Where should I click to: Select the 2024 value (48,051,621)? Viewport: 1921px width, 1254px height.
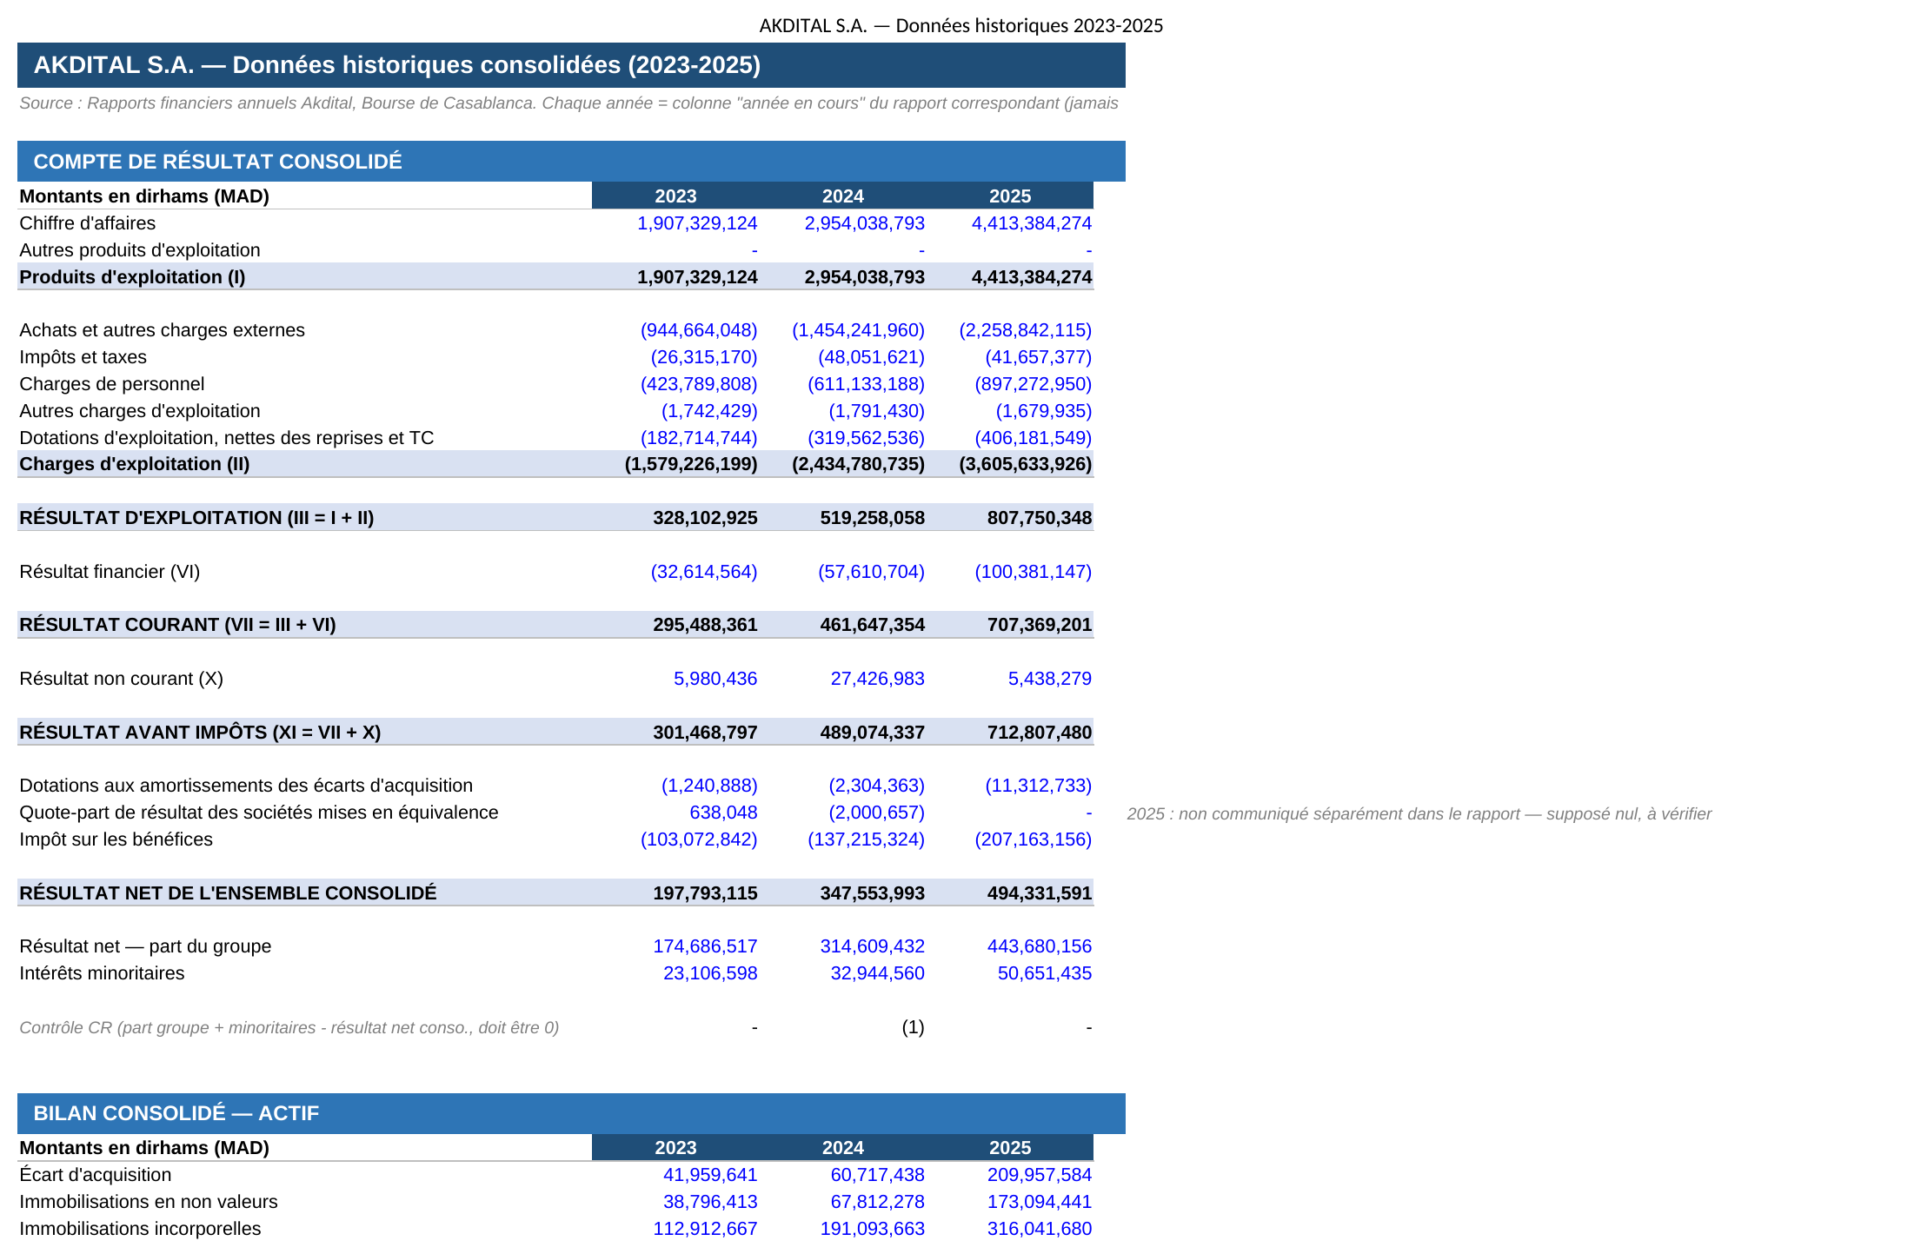[871, 357]
